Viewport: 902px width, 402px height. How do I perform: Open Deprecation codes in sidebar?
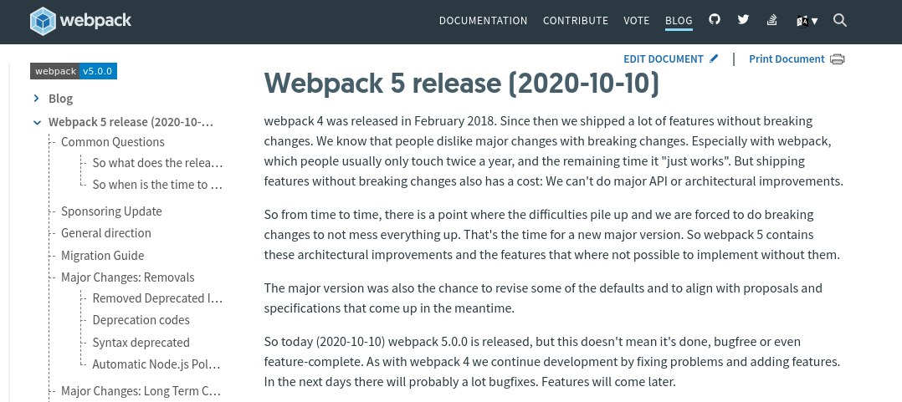[141, 320]
